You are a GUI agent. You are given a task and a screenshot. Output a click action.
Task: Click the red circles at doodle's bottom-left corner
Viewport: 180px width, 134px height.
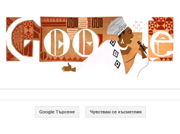coord(10,56)
